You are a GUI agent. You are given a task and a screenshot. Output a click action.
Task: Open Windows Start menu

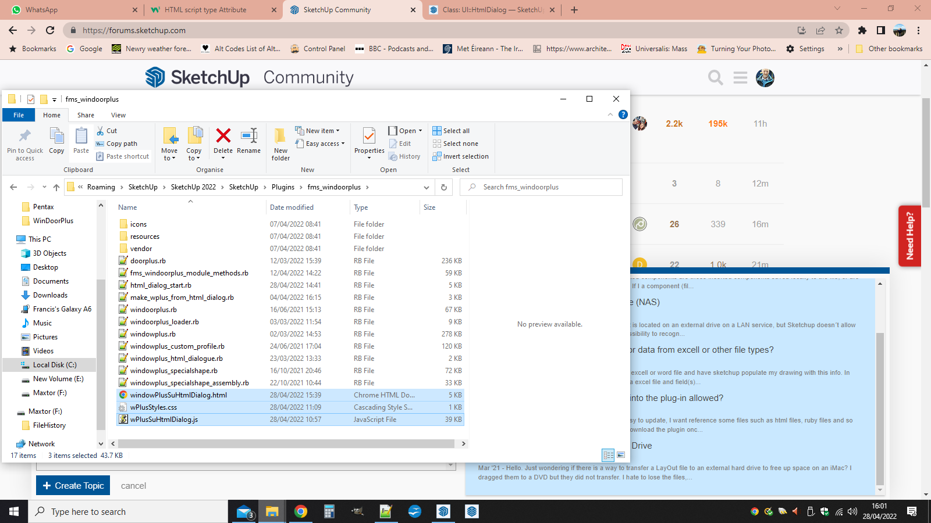14,511
